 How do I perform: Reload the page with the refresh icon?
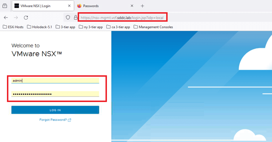pos(26,18)
